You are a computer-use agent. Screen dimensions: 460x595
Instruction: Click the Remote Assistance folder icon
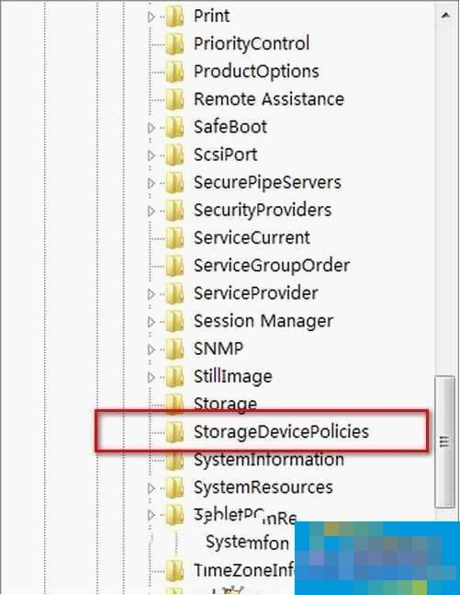click(x=174, y=99)
